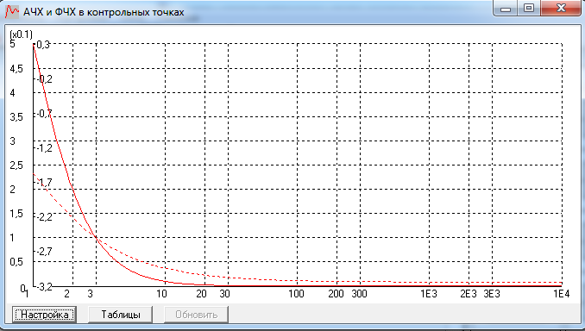Click the '-0,7' phase axis label
This screenshot has height=331, width=585.
[x=44, y=113]
